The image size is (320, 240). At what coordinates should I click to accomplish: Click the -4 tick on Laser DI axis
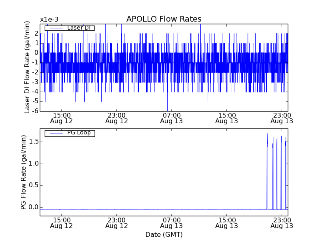pos(36,92)
